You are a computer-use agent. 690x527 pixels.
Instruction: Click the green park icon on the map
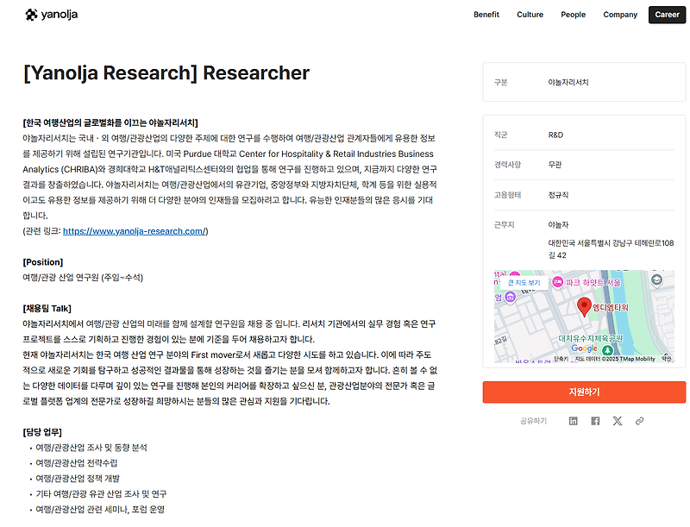(x=608, y=350)
